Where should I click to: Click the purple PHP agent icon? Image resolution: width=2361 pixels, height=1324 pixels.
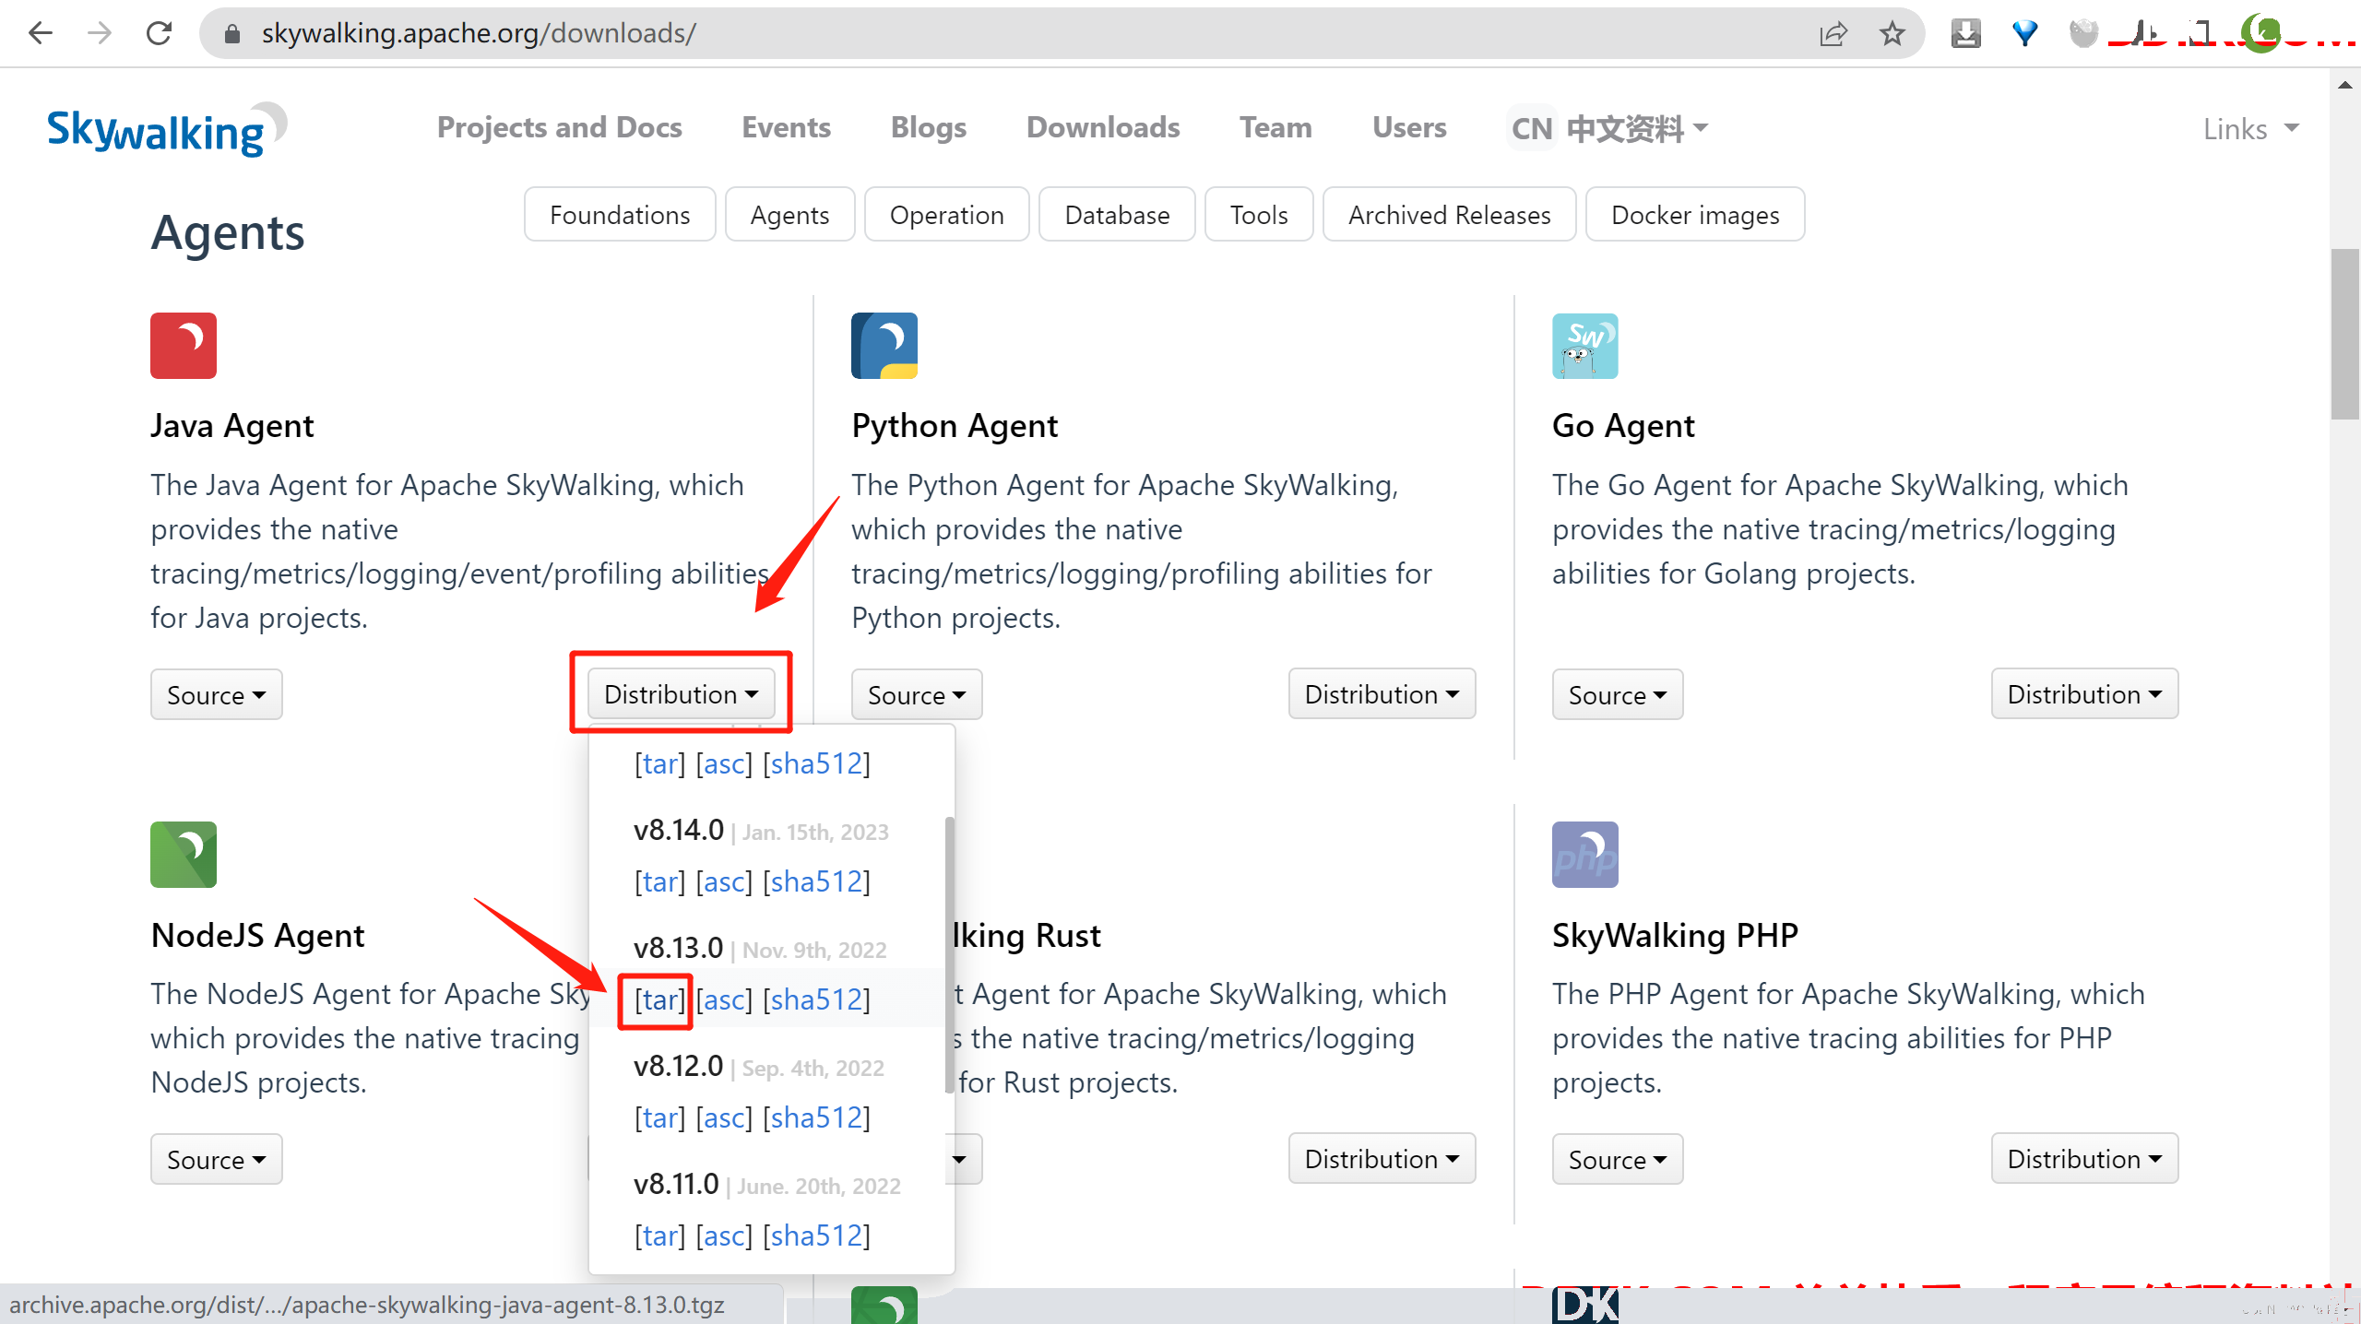tap(1585, 855)
